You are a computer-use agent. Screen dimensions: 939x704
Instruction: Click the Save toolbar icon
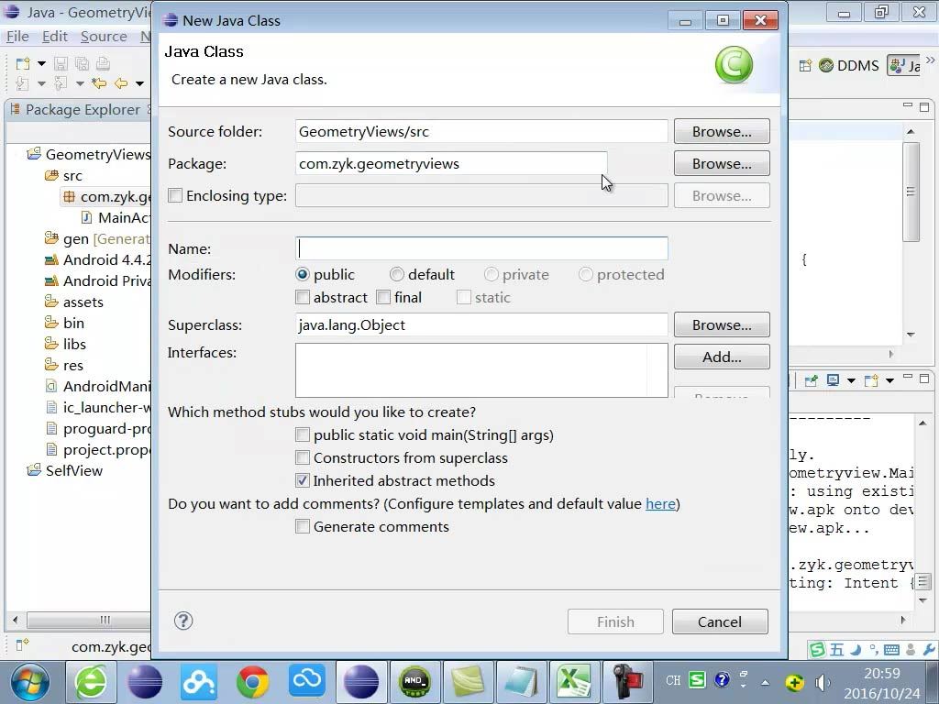coord(61,63)
